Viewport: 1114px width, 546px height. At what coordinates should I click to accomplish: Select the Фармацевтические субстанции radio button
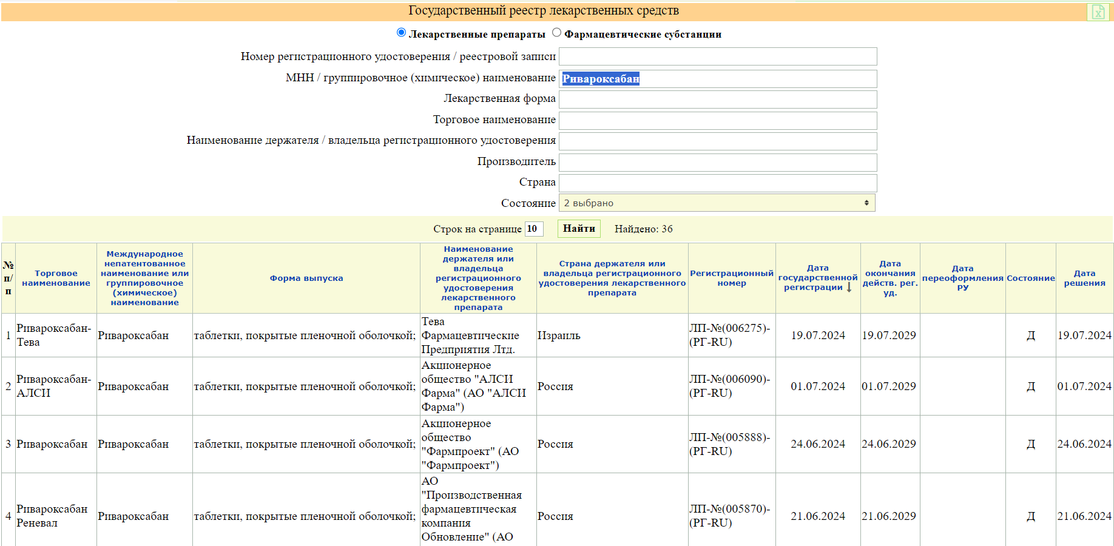tap(556, 33)
